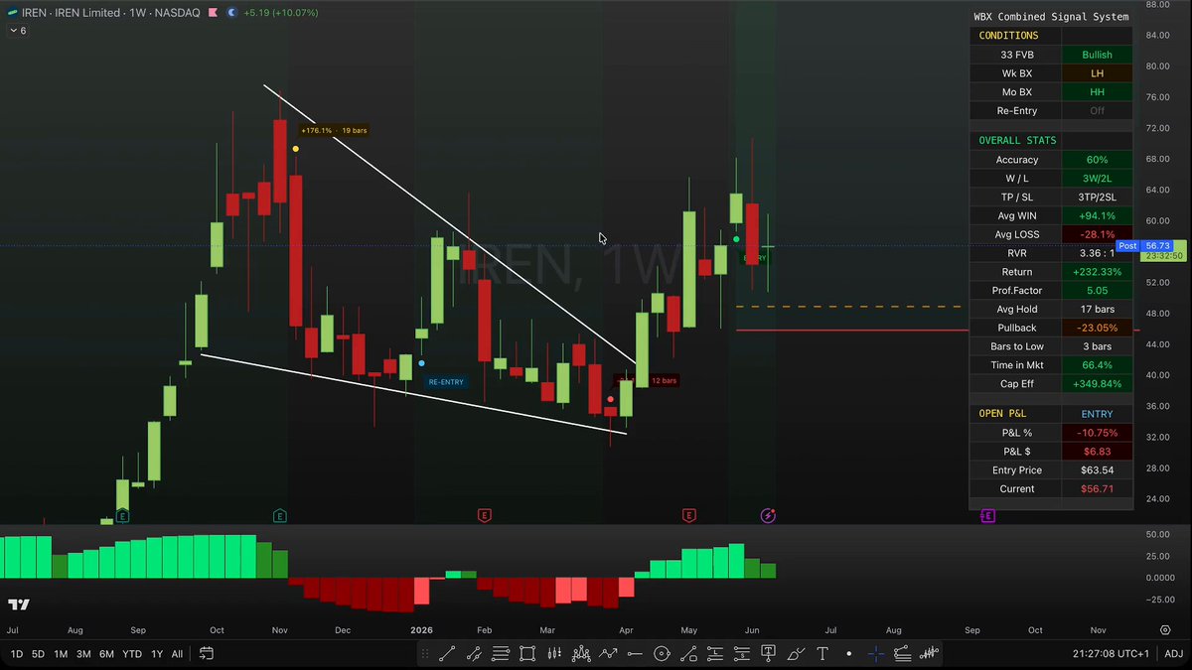Image resolution: width=1192 pixels, height=670 pixels.
Task: Select the trend line drawing tool
Action: pos(447,653)
